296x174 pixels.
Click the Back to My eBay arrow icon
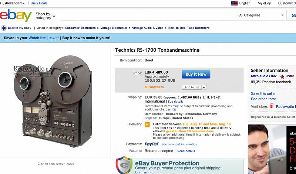(4, 28)
